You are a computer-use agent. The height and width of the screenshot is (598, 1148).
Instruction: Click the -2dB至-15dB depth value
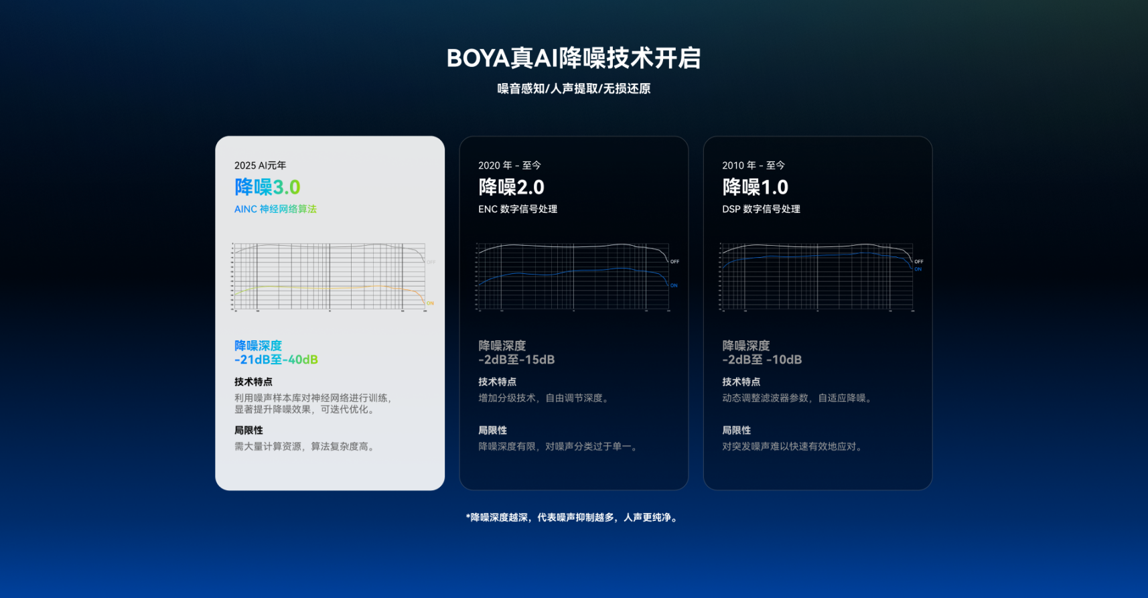point(516,360)
